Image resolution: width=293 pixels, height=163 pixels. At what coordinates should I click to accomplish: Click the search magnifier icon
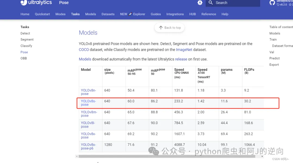click(x=211, y=3)
